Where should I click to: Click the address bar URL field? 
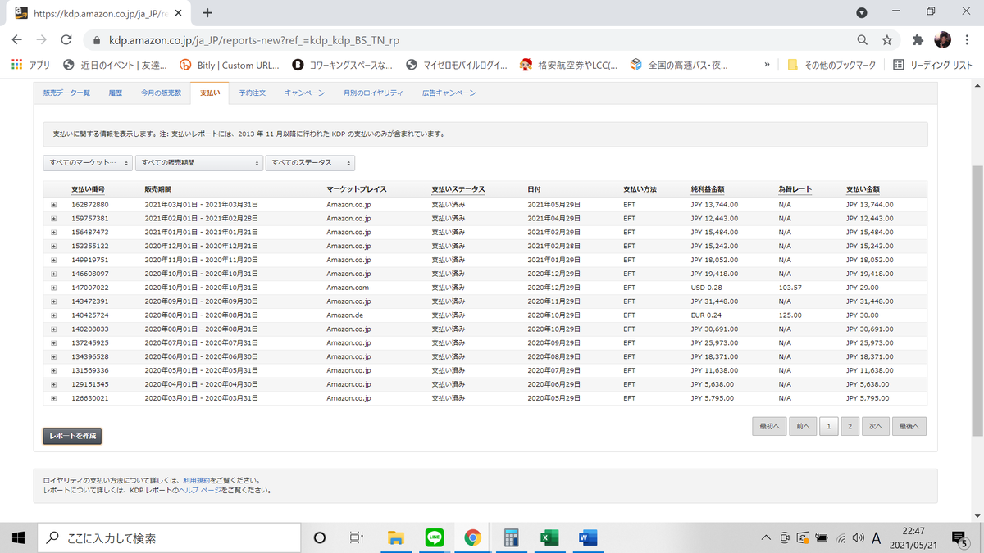pos(467,39)
